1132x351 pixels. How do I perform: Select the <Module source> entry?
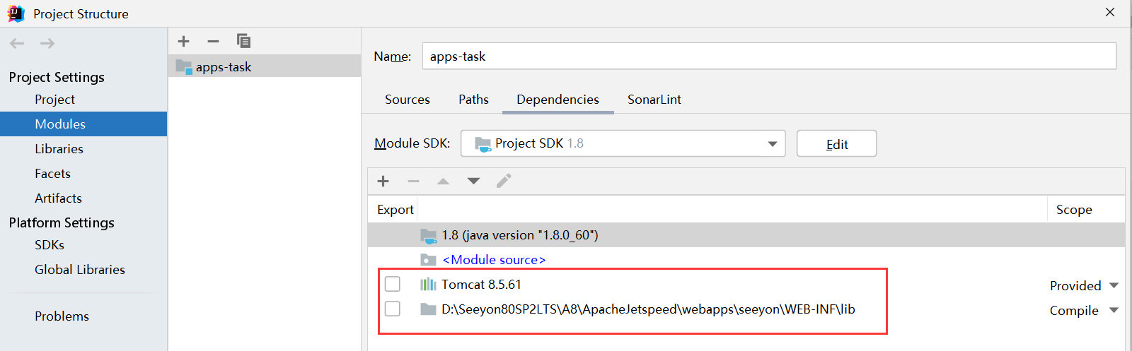[494, 260]
